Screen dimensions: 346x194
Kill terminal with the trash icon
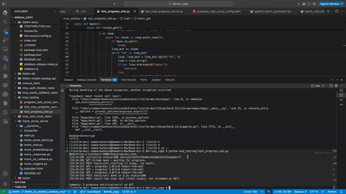pyautogui.click(x=336, y=86)
